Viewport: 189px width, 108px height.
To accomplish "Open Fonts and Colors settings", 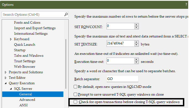I will click(x=27, y=23).
